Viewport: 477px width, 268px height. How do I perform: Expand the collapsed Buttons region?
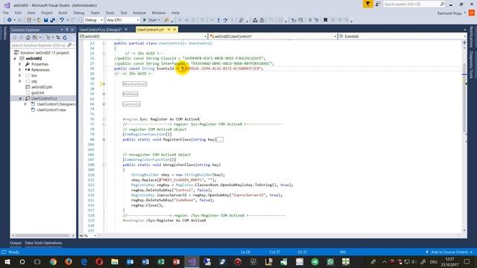click(x=104, y=95)
